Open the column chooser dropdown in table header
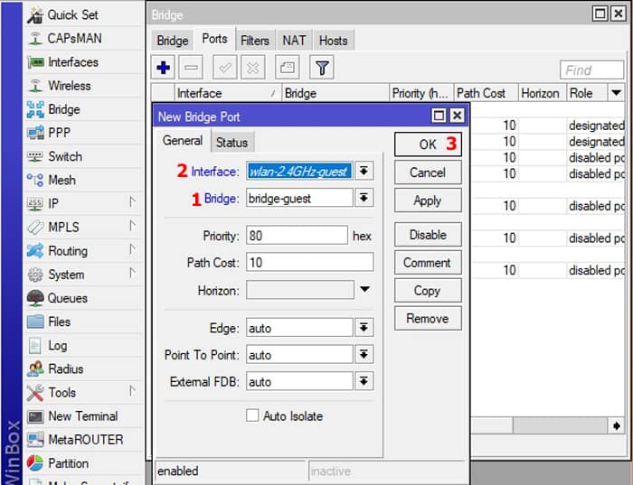This screenshot has width=633, height=485. [616, 93]
